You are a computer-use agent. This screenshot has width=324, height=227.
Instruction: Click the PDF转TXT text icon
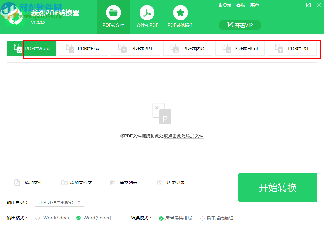click(x=279, y=48)
